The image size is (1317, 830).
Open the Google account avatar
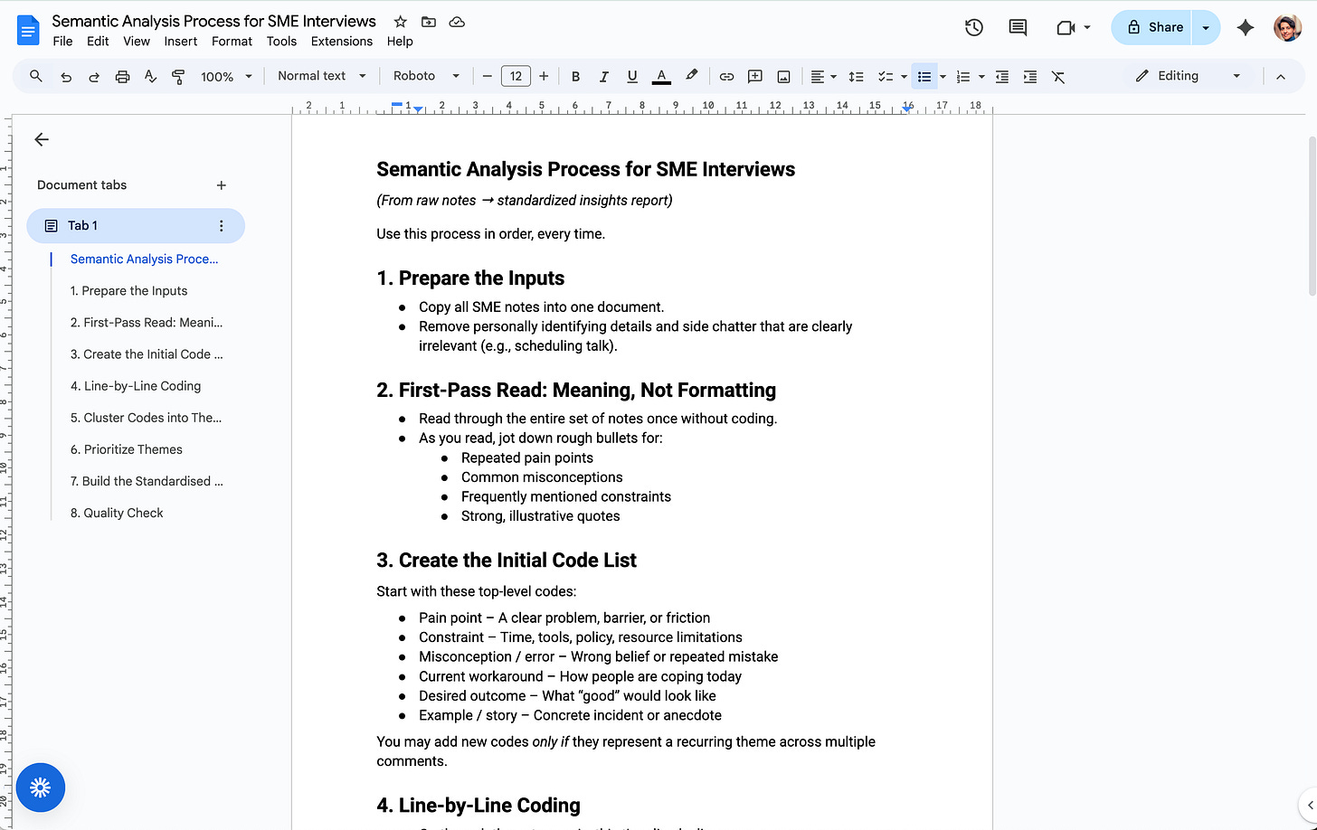point(1287,28)
